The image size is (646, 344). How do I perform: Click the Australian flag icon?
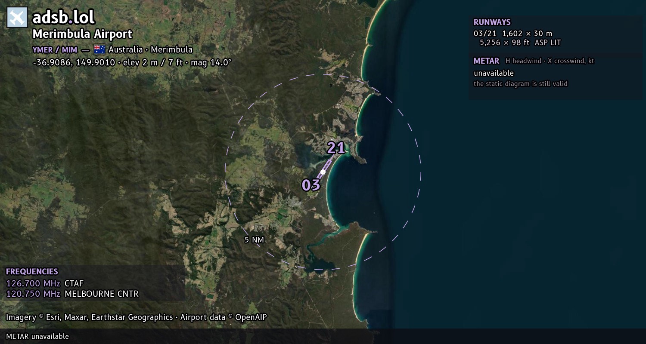(99, 49)
